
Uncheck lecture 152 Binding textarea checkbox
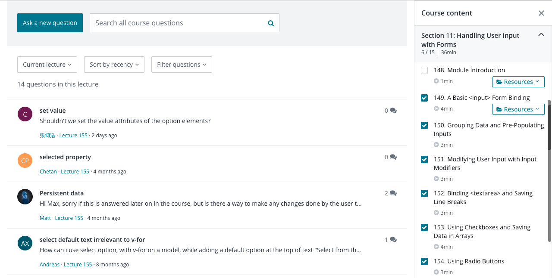tap(424, 193)
